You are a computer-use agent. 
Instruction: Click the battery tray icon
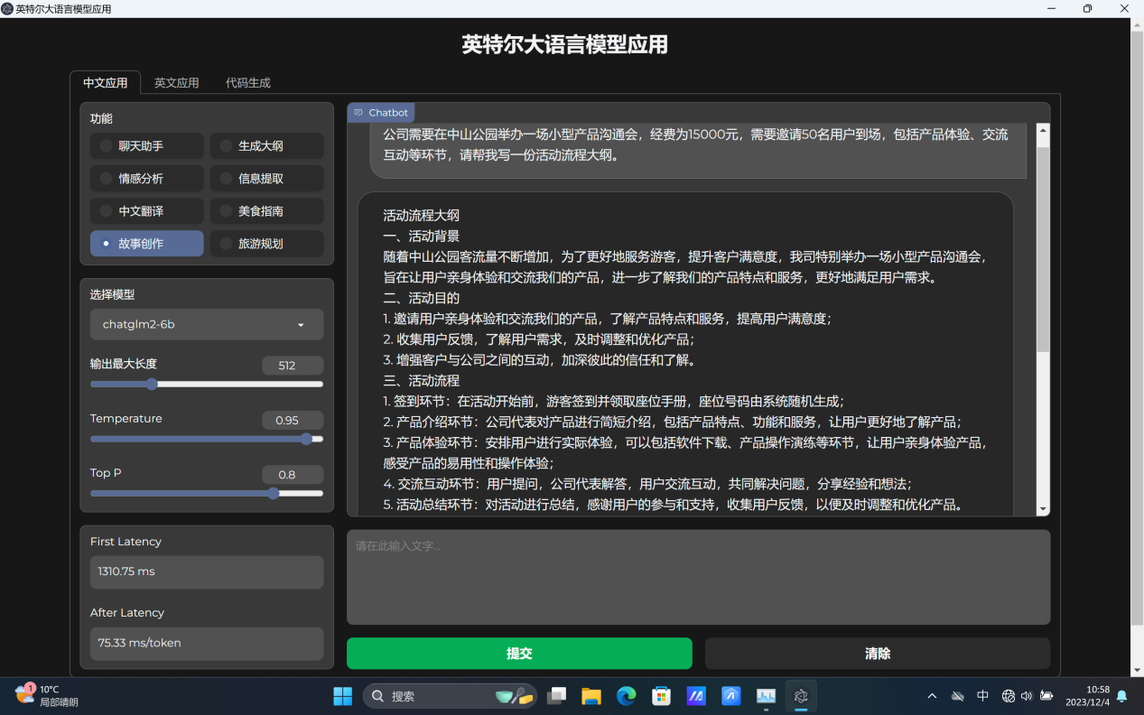(1046, 696)
